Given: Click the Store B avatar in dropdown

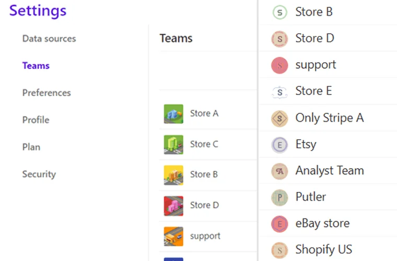Looking at the screenshot, I should (279, 13).
